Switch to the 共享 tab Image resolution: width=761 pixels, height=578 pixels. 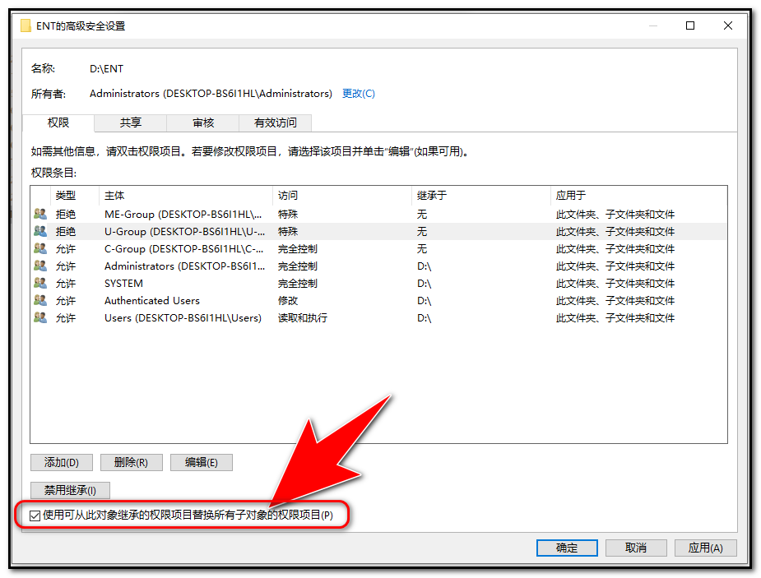coord(130,123)
